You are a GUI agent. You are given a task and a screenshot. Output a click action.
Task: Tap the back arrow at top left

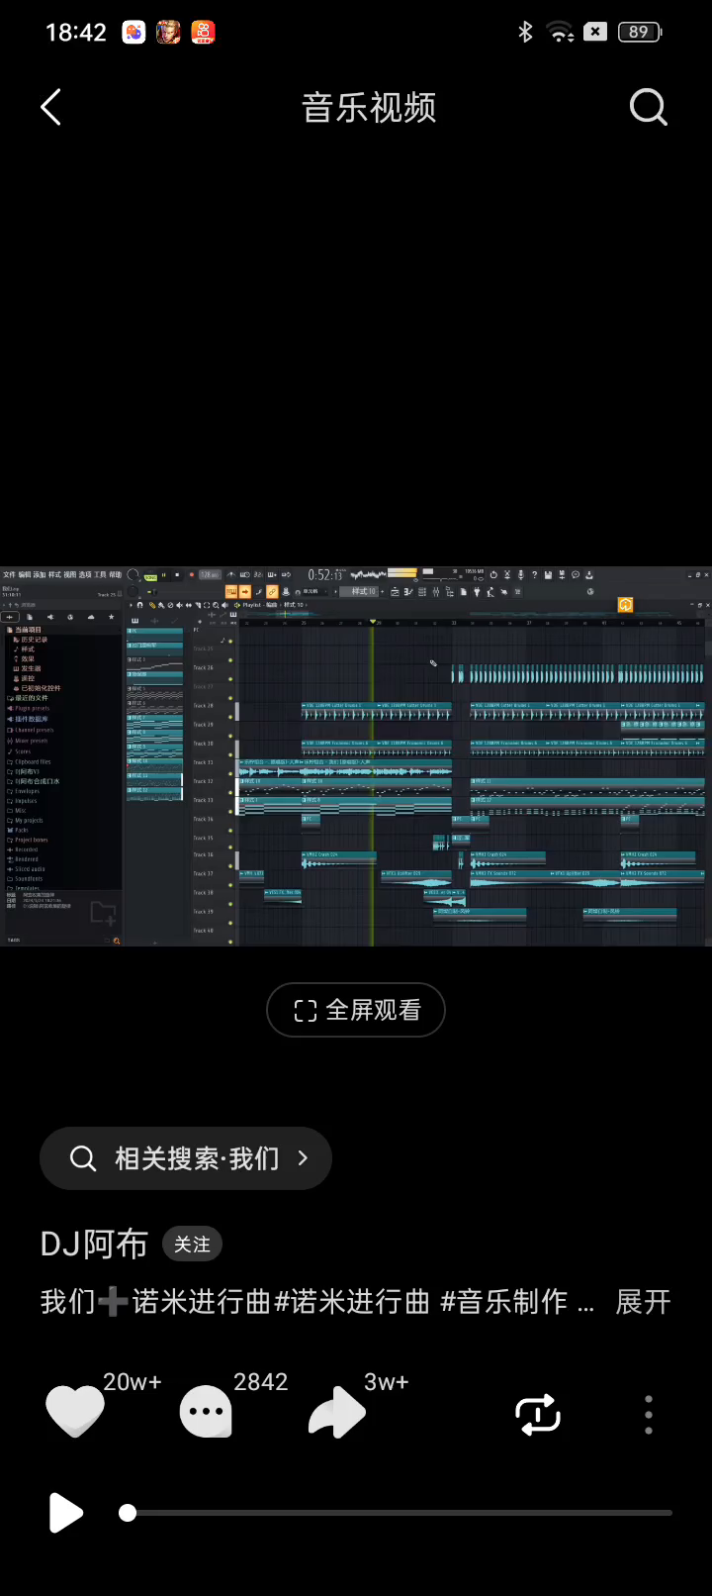[x=51, y=107]
